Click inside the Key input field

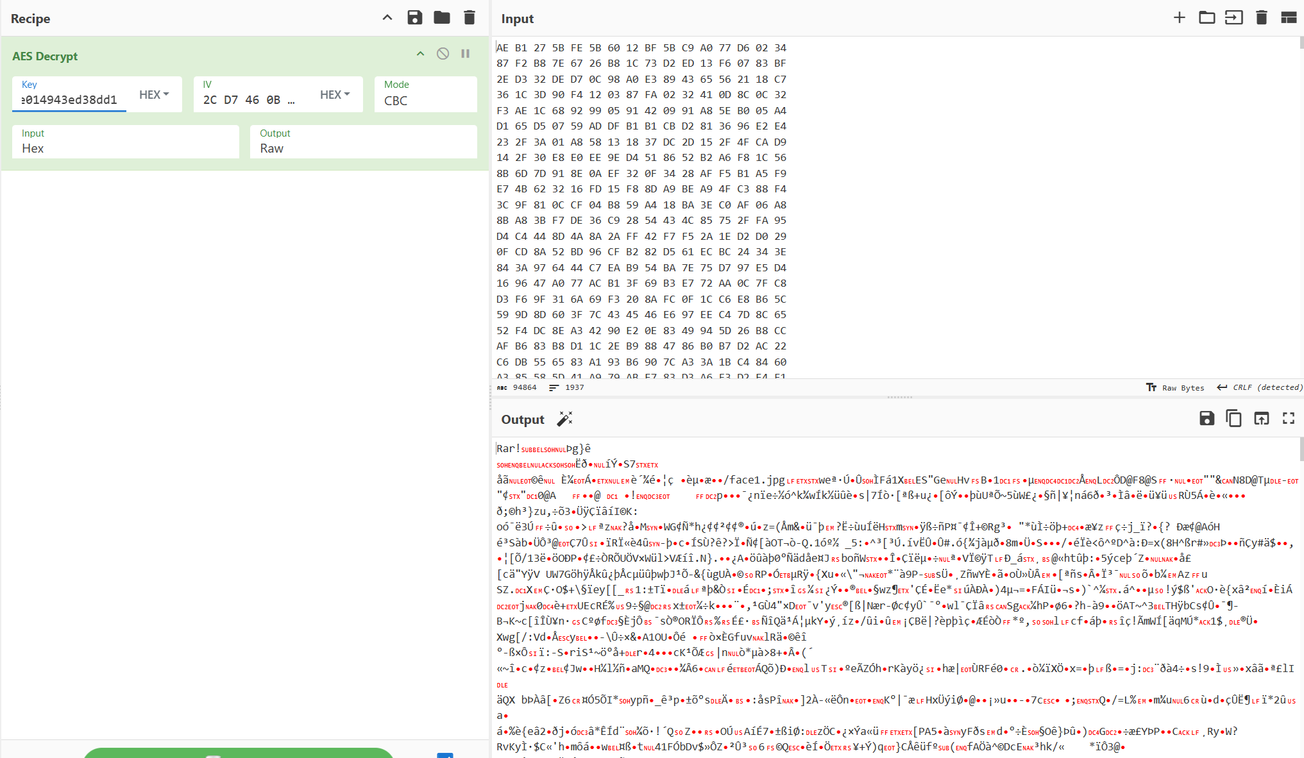[x=71, y=98]
